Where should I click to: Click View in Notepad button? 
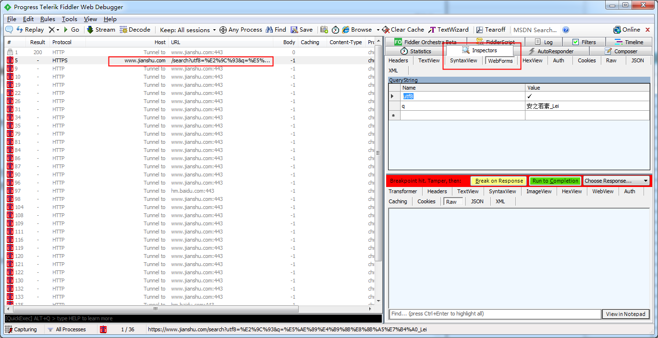625,314
